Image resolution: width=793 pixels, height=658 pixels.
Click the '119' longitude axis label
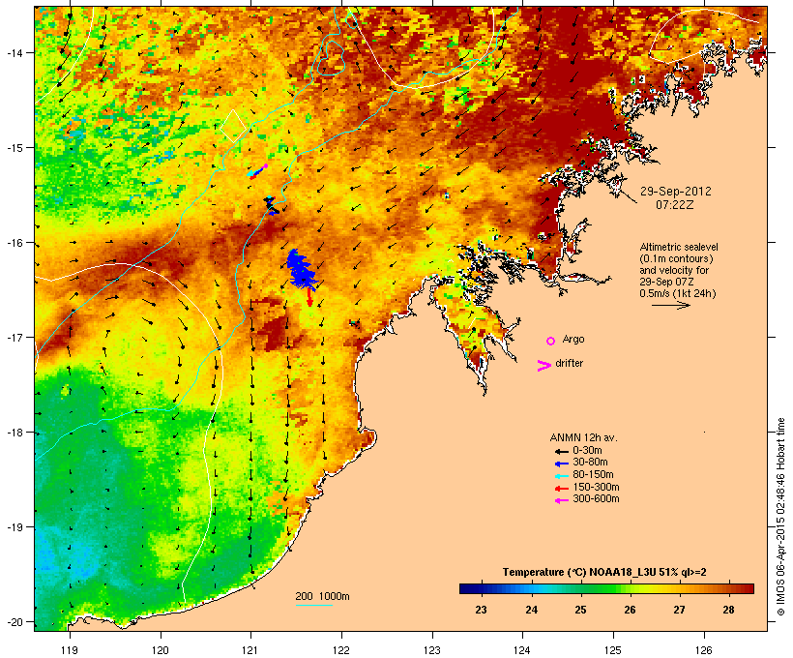70,650
